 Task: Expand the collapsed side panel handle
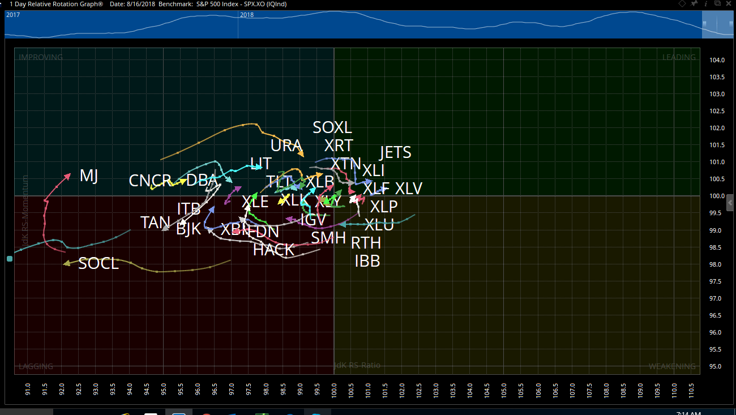730,202
